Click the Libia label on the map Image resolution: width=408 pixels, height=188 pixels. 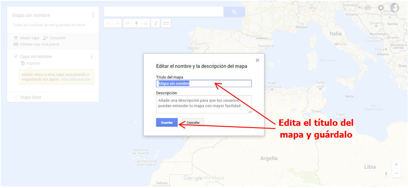[x=370, y=167]
